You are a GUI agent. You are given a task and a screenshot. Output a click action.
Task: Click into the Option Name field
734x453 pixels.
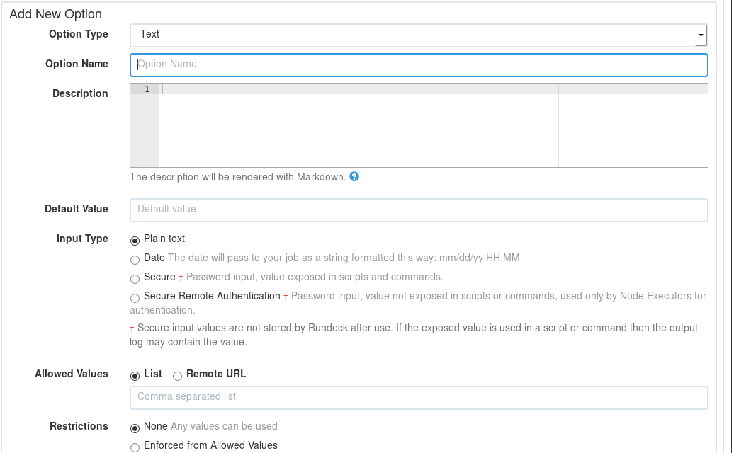coord(418,64)
